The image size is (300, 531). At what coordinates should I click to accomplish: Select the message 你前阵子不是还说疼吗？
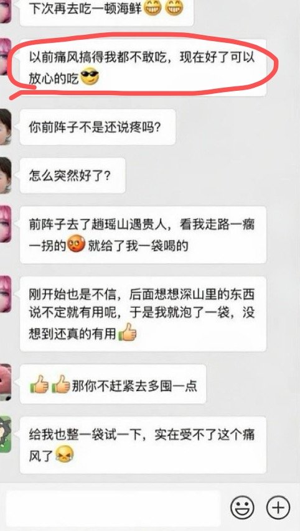click(98, 127)
